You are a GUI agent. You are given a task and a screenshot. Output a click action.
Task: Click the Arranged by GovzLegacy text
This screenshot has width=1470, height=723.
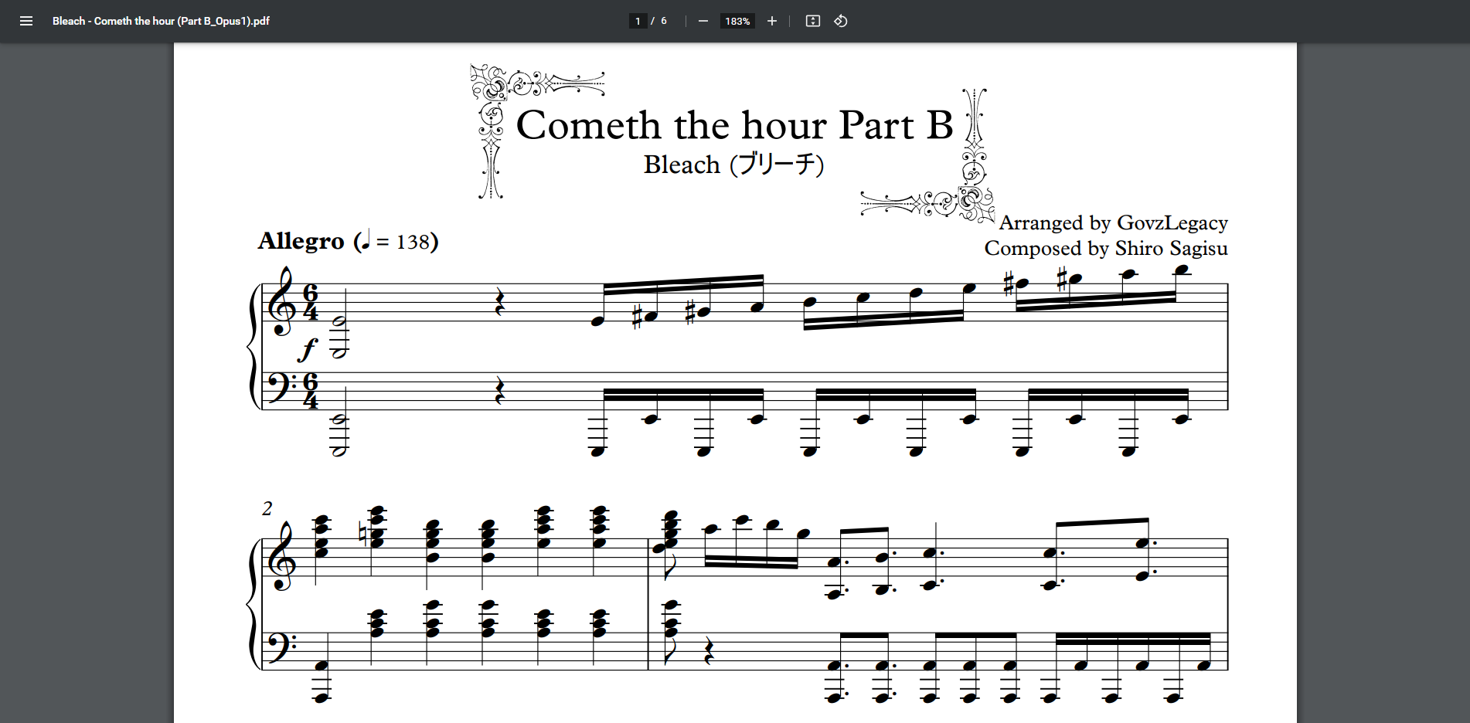click(1113, 222)
